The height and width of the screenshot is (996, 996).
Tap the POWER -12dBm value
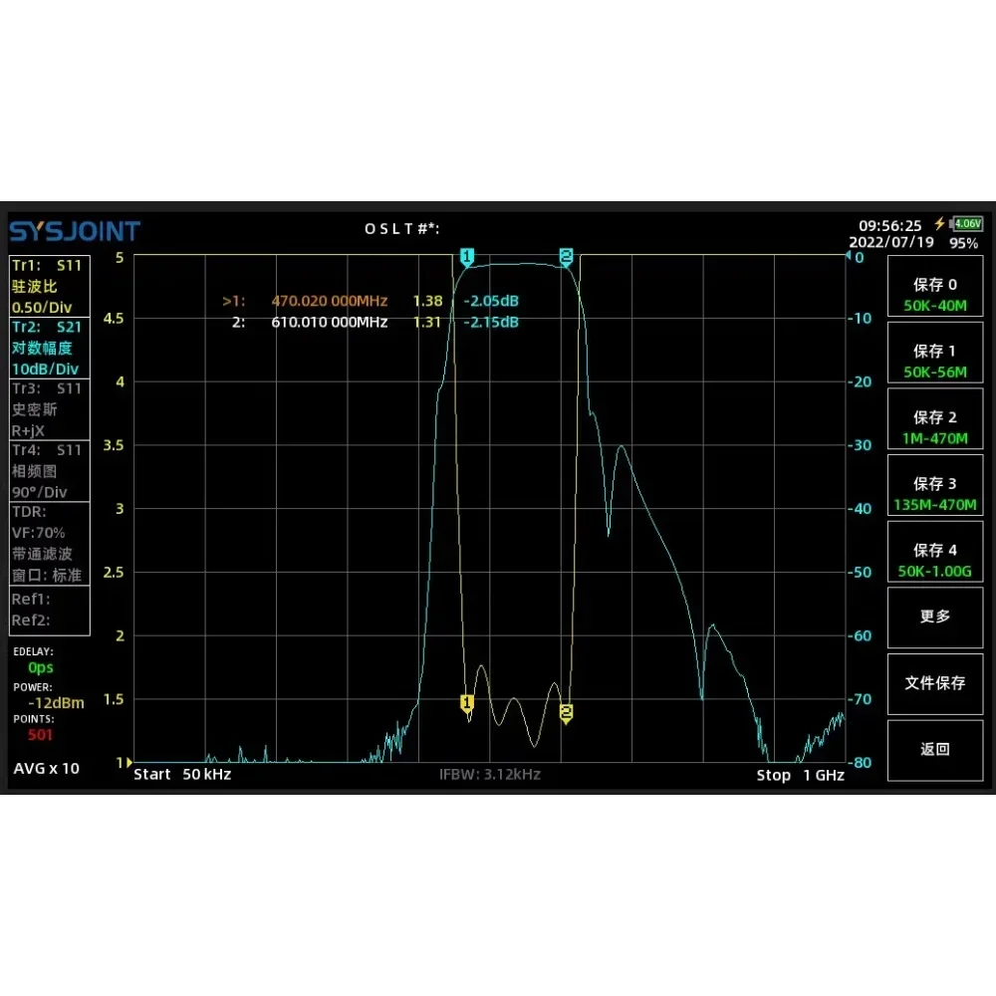[x=56, y=703]
